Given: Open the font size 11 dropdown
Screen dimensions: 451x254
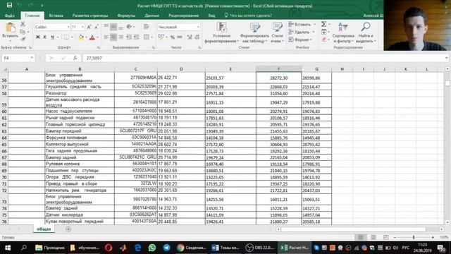Looking at the screenshot, I should click(x=82, y=27).
